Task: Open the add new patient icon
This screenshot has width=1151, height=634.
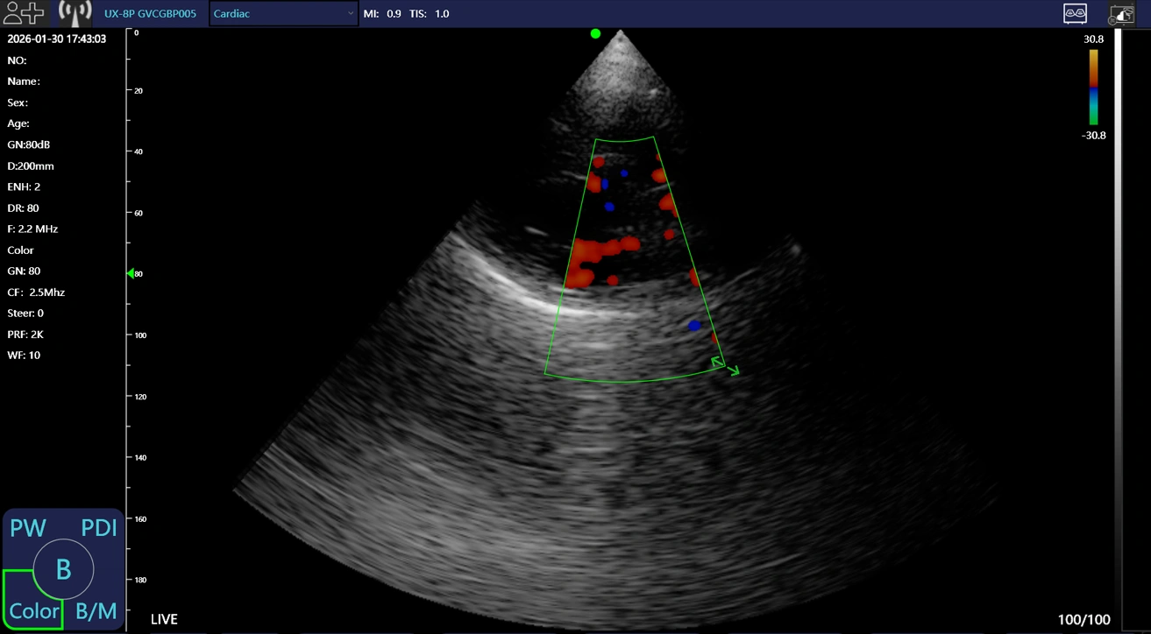Action: tap(24, 13)
